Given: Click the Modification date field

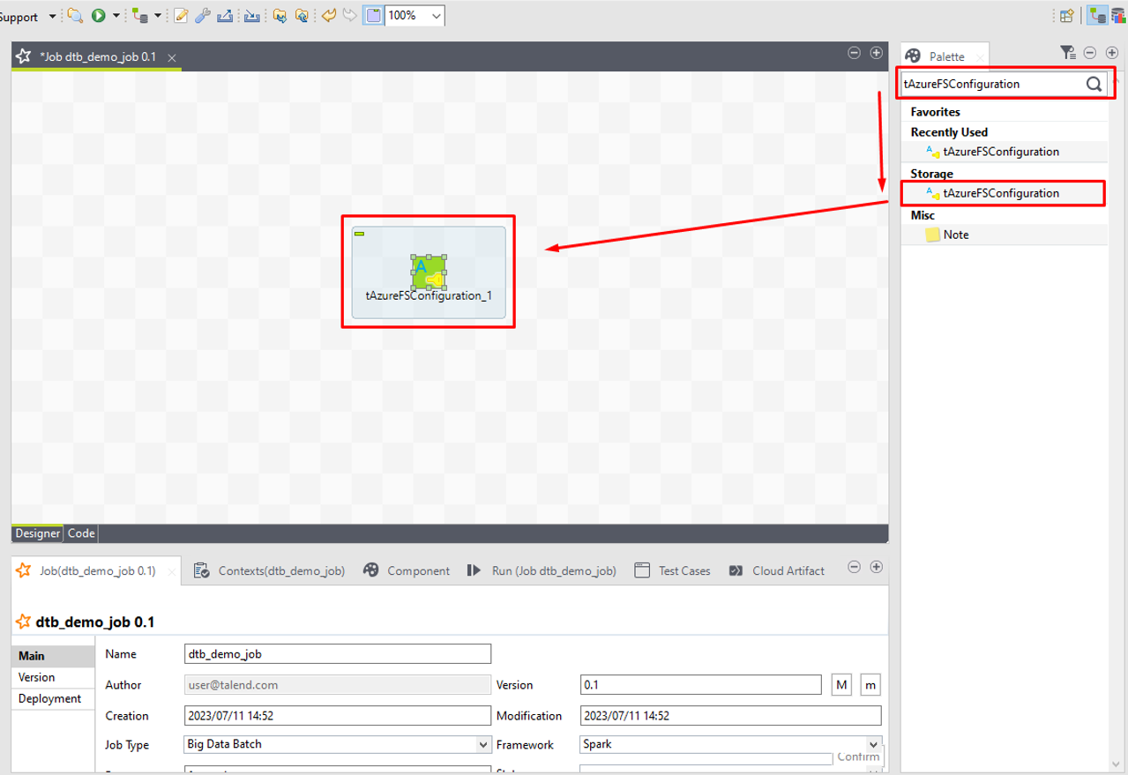Looking at the screenshot, I should coord(730,716).
